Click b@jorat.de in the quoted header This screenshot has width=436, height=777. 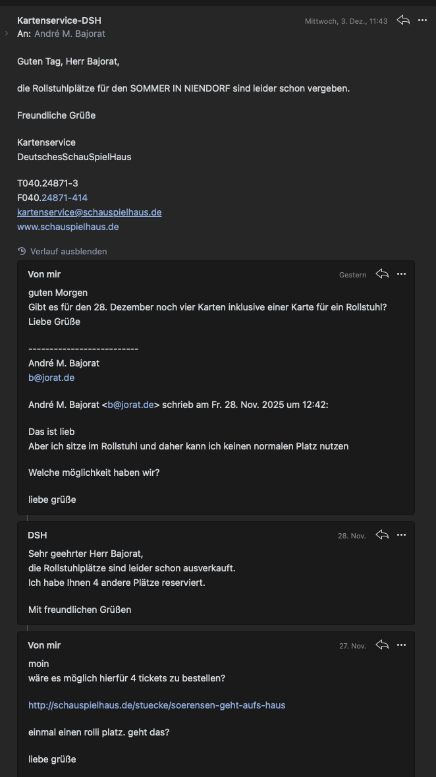tap(130, 405)
